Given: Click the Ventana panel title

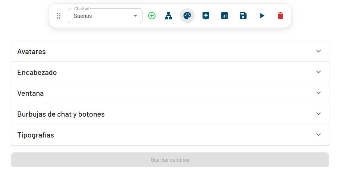Looking at the screenshot, I should point(31,93).
